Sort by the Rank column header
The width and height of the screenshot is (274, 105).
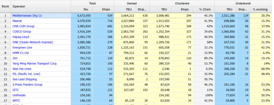click(x=5, y=6)
